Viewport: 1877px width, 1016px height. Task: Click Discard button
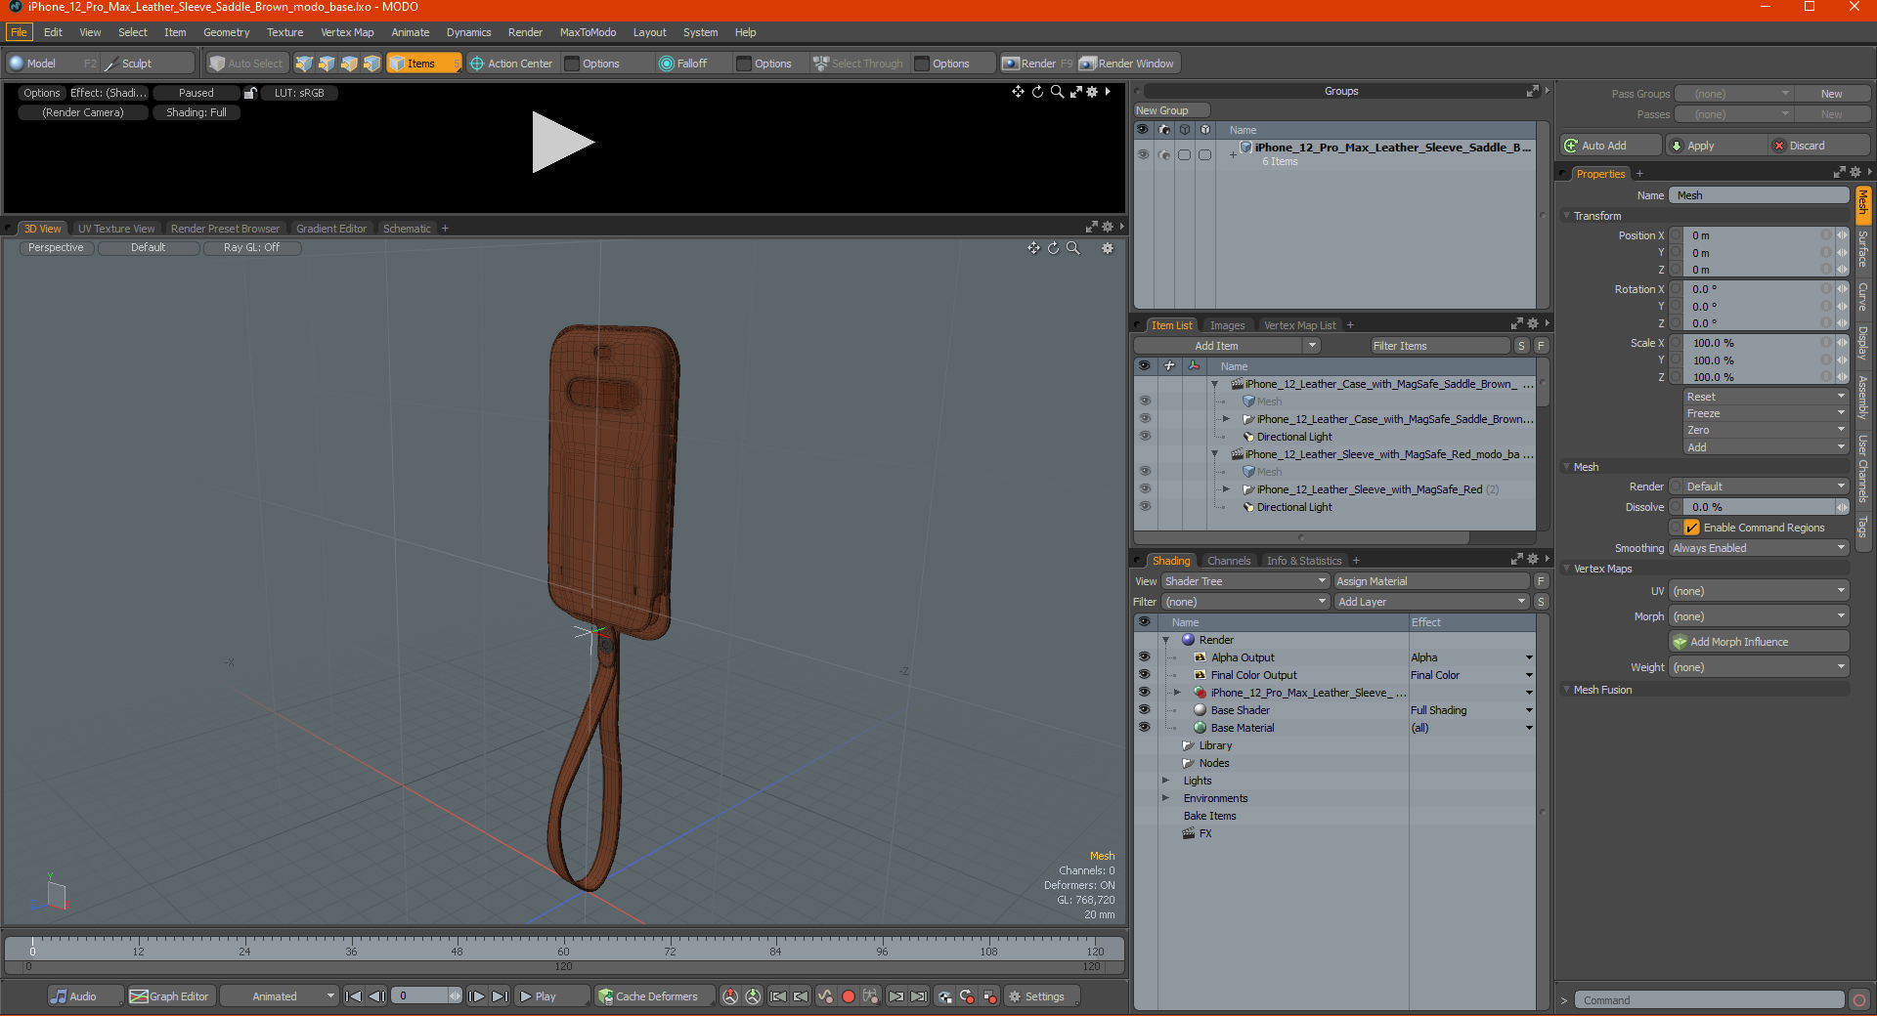[1820, 146]
